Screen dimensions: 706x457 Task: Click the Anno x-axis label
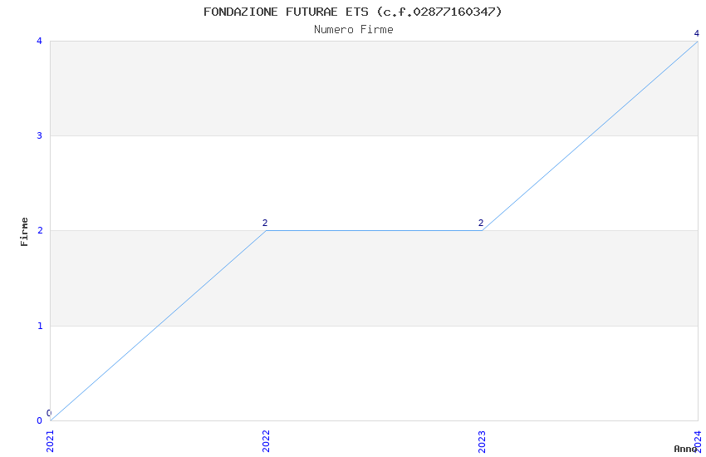pyautogui.click(x=685, y=449)
